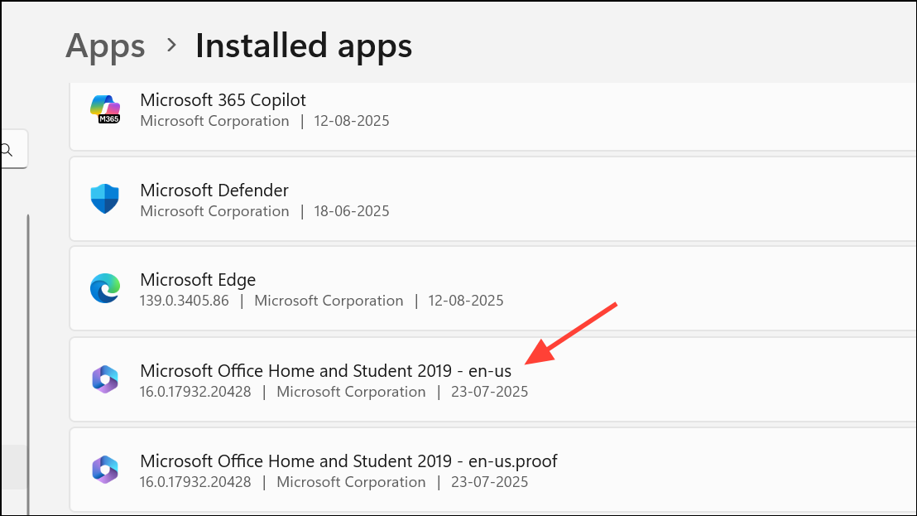917x516 pixels.
Task: Click the left sidebar scrollbar
Action: point(27,364)
